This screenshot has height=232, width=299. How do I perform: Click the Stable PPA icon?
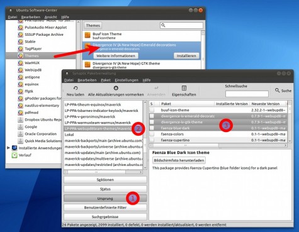click(20, 41)
